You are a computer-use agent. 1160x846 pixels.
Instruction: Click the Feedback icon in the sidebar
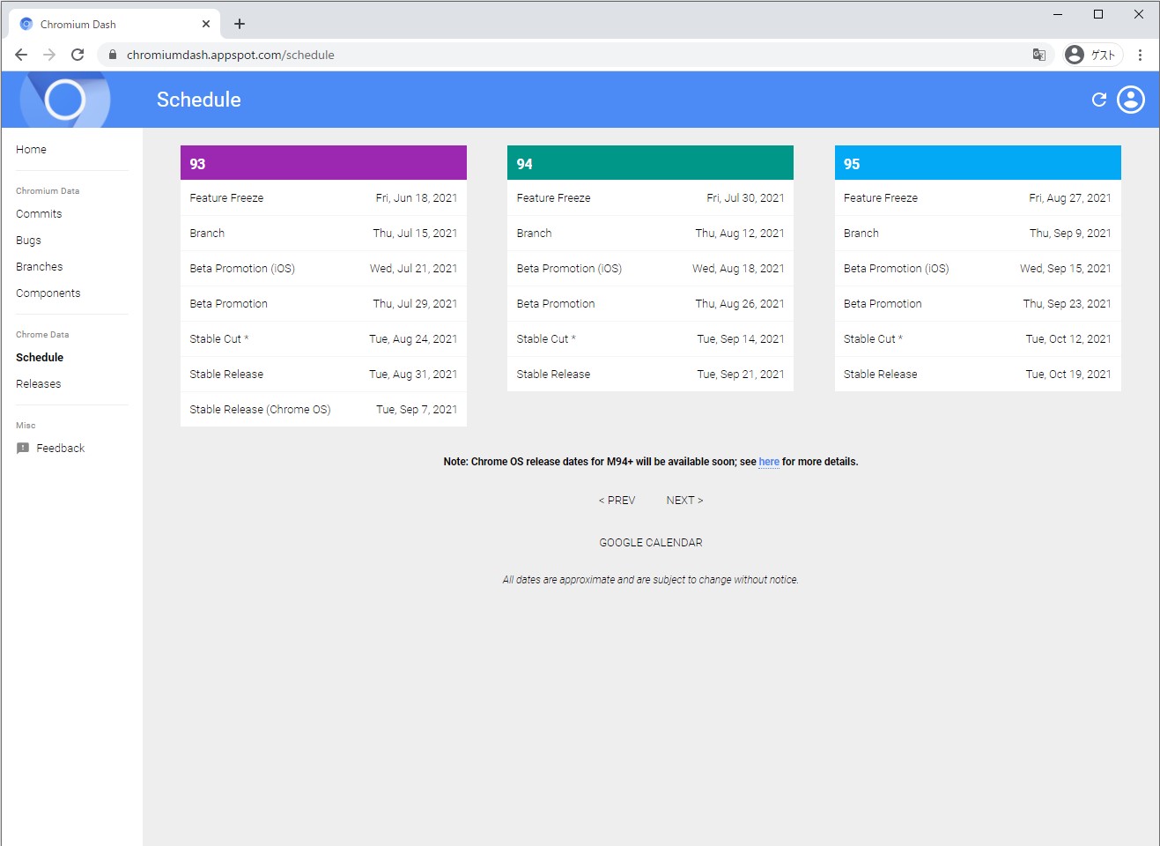coord(23,448)
